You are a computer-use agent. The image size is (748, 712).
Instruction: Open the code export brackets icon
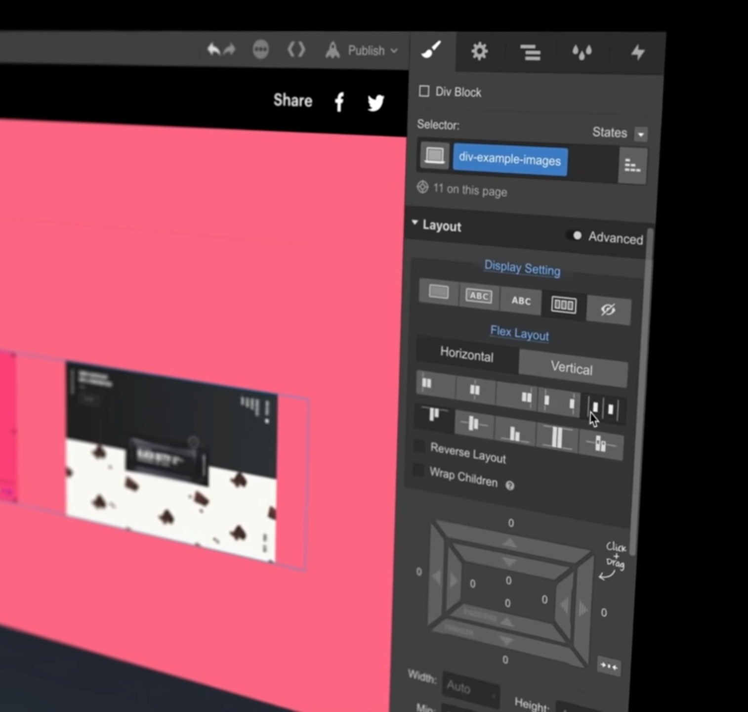click(296, 50)
